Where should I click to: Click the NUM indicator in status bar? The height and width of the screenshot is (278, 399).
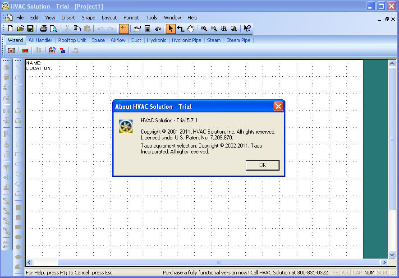click(369, 273)
